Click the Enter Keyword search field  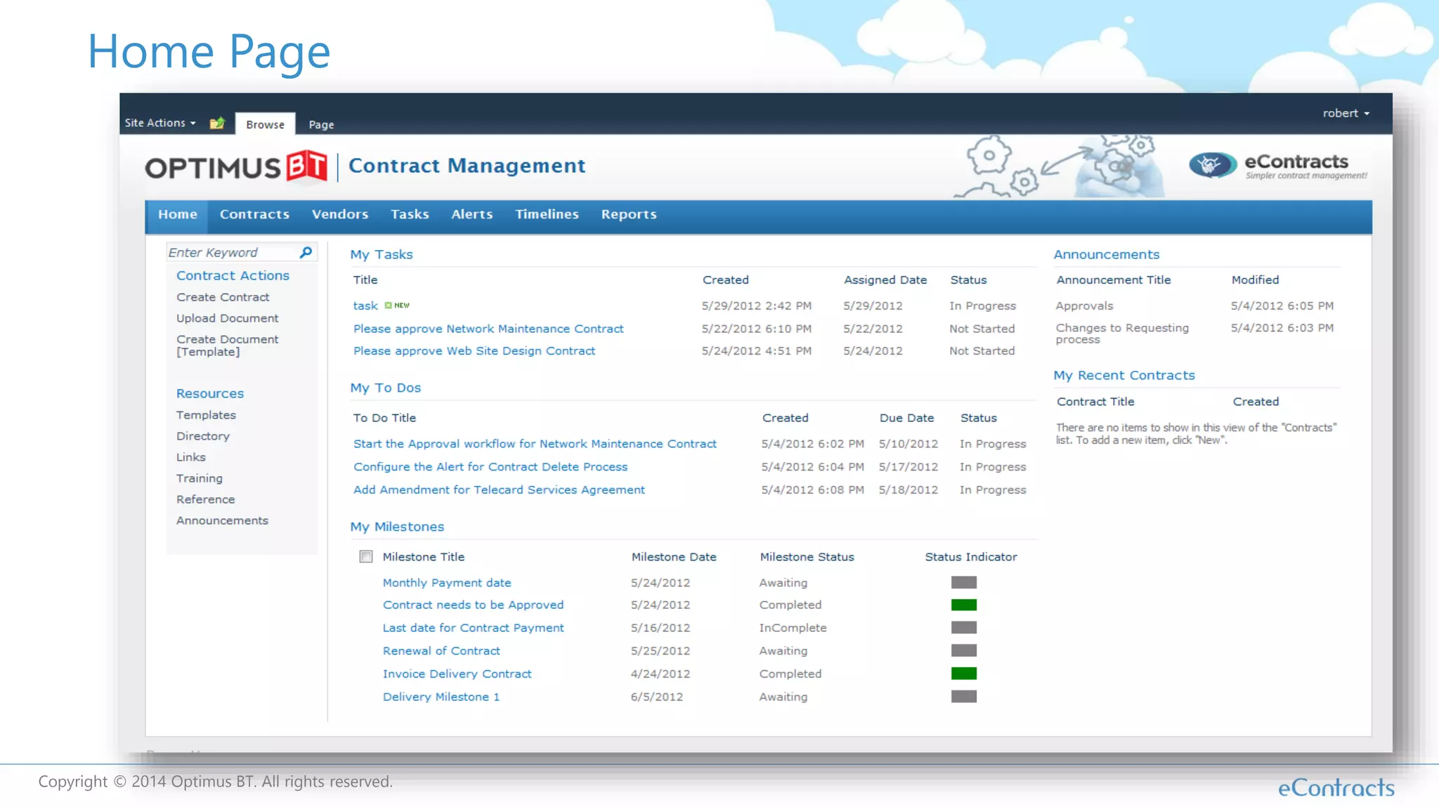click(x=230, y=252)
